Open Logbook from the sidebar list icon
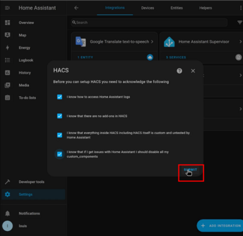This screenshot has height=236, width=243. coord(8,60)
